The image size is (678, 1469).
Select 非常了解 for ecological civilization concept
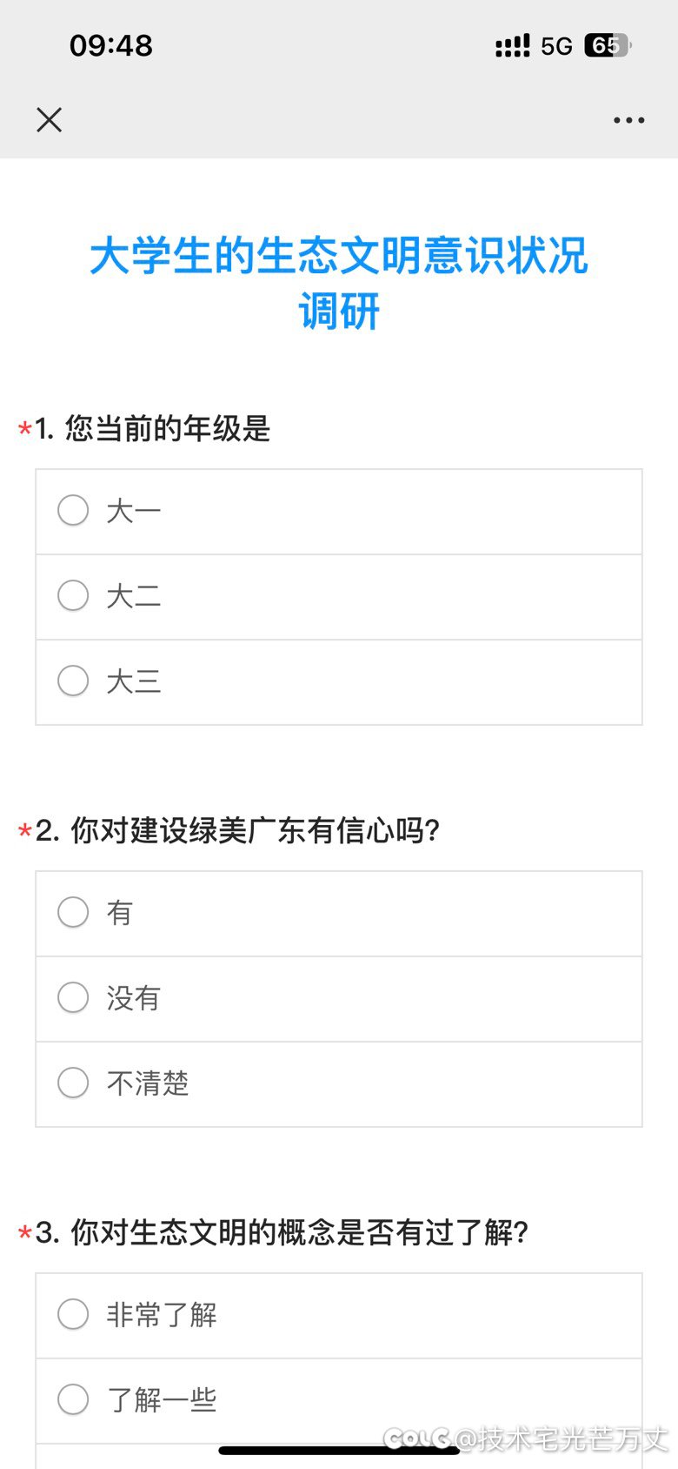(339, 1316)
